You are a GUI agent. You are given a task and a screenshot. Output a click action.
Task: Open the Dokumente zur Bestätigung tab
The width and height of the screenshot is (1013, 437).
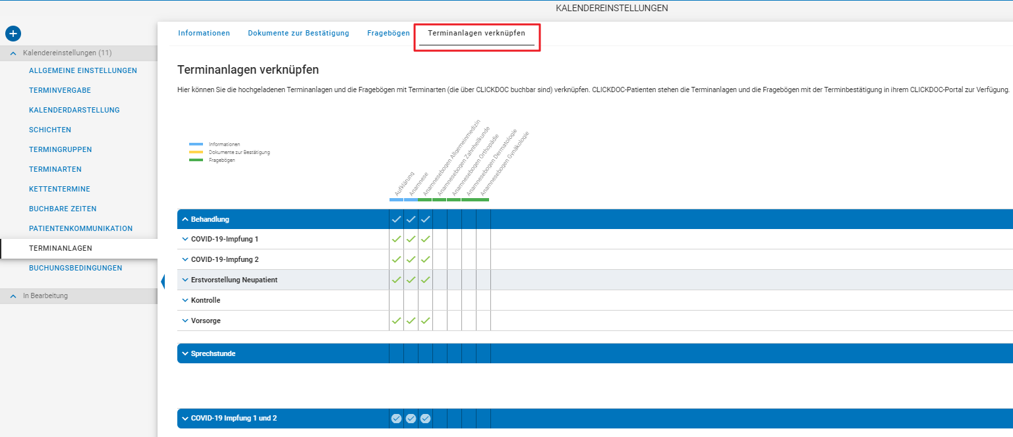299,33
